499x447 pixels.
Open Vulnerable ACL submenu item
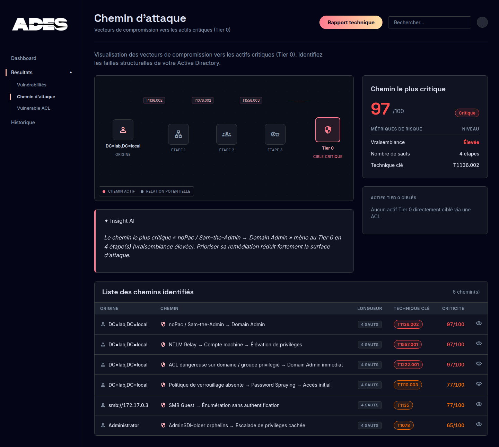pyautogui.click(x=34, y=108)
